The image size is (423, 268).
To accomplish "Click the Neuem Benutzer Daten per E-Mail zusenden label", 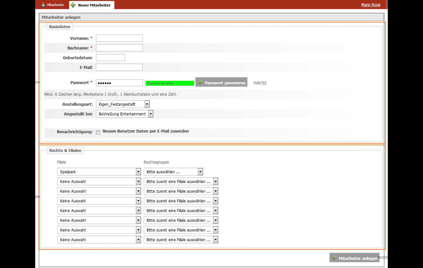I will [146, 131].
